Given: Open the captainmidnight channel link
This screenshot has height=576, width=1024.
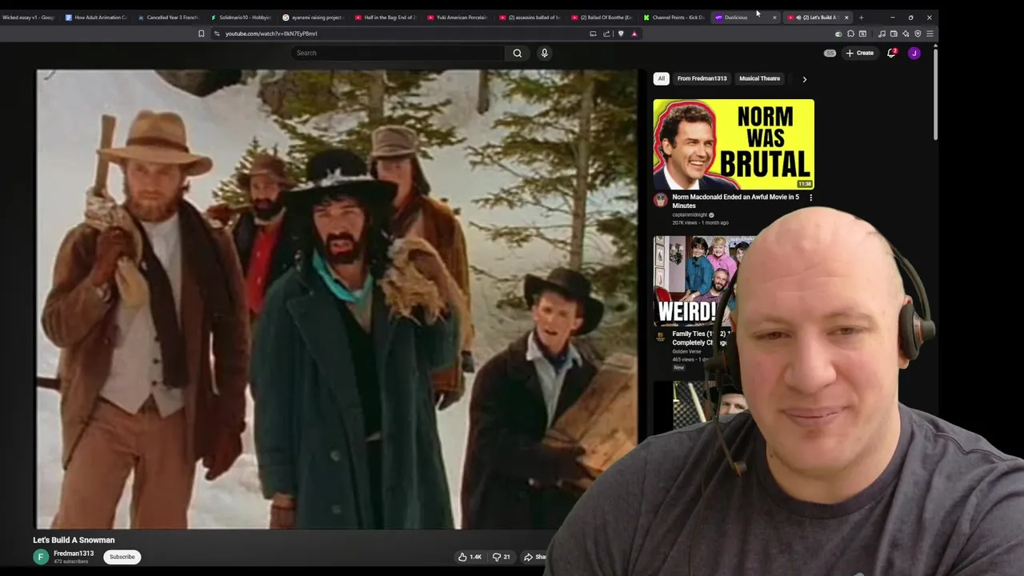Looking at the screenshot, I should pos(690,214).
